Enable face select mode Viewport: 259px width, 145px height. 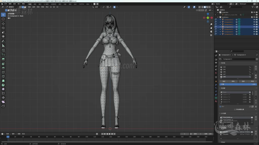point(25,7)
